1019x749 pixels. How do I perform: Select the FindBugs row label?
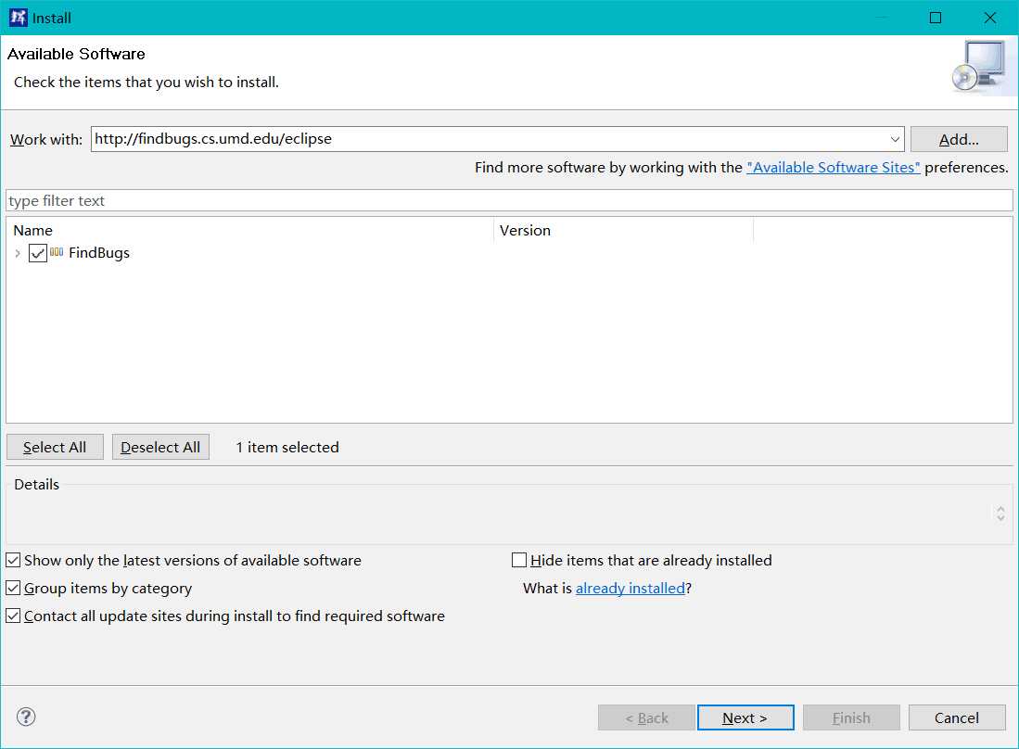point(99,253)
